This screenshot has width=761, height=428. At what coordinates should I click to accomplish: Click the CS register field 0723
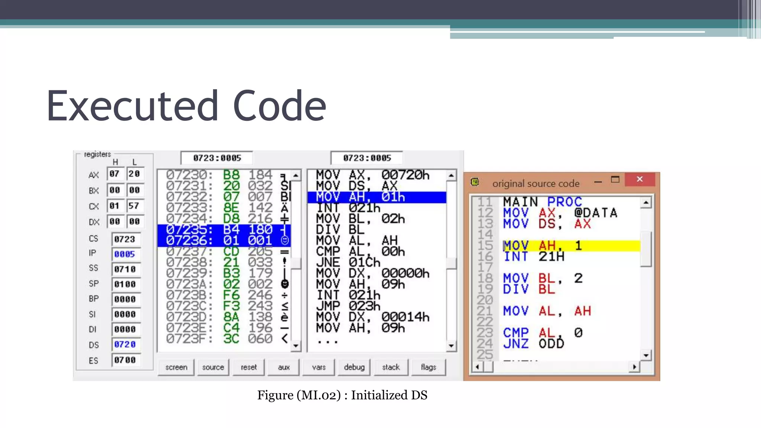[126, 239]
